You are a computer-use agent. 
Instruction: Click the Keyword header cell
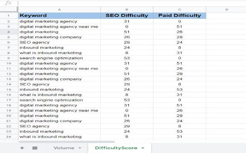tap(59, 16)
